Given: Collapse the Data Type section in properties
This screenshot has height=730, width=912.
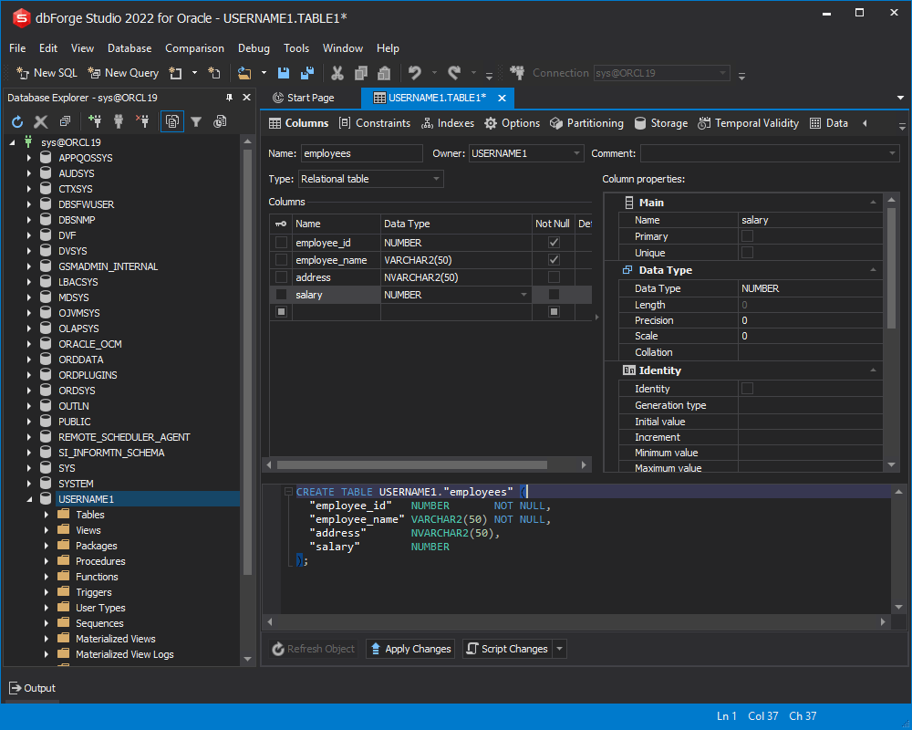Looking at the screenshot, I should pos(873,269).
